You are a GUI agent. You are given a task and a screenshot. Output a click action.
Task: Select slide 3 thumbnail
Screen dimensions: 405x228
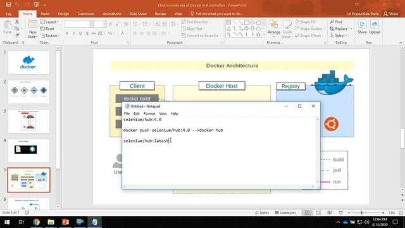click(28, 121)
